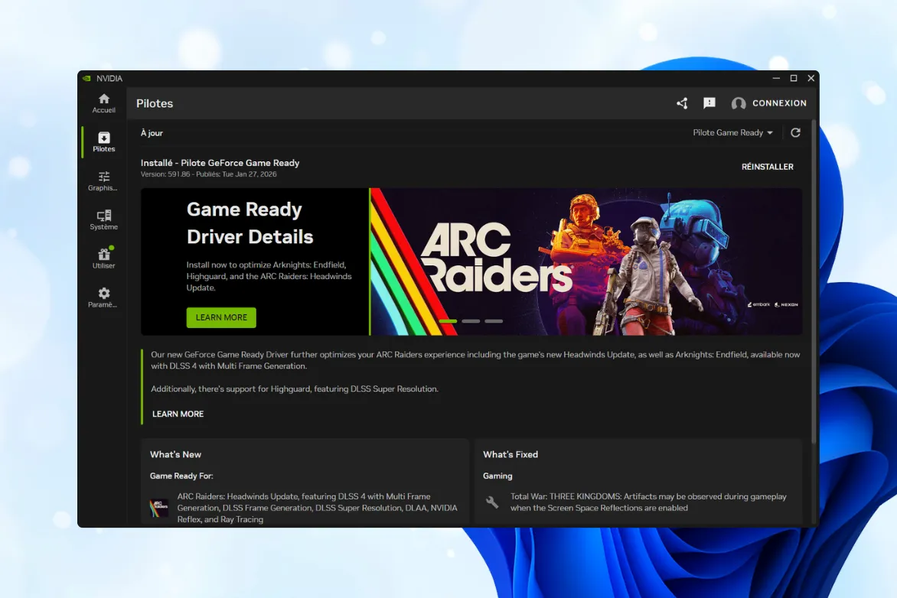The image size is (897, 598).
Task: Open the Utiliser rewards section
Action: [104, 258]
